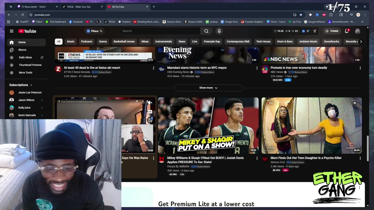Open the YouTube account avatar menu
Viewport: 374px width, 210px height.
click(357, 31)
